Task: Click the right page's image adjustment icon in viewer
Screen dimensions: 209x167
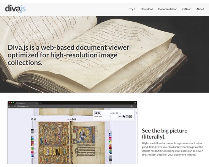Action: click(x=76, y=119)
